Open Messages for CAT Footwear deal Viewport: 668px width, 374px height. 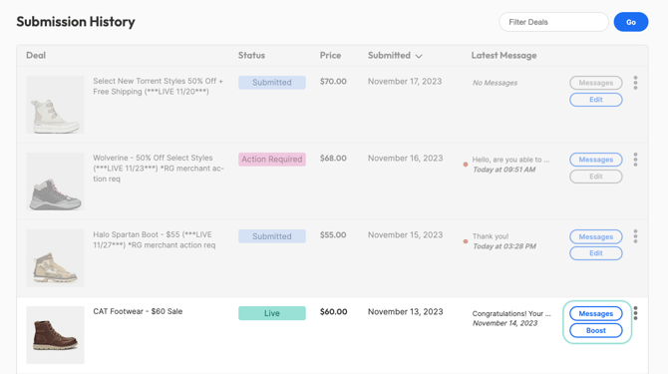[x=595, y=313]
